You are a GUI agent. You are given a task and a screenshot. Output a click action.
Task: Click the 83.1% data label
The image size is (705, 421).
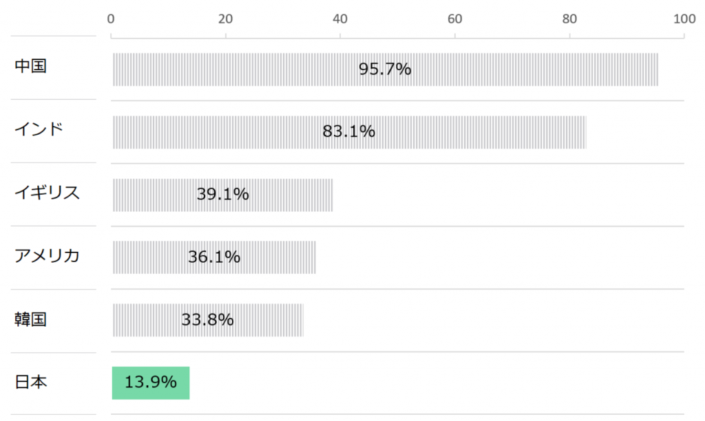click(348, 131)
